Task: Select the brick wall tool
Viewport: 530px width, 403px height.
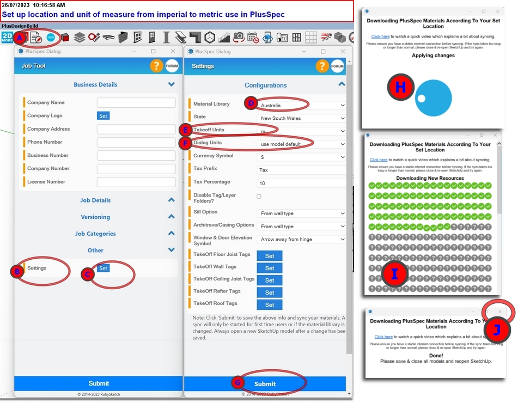Action: click(x=123, y=38)
